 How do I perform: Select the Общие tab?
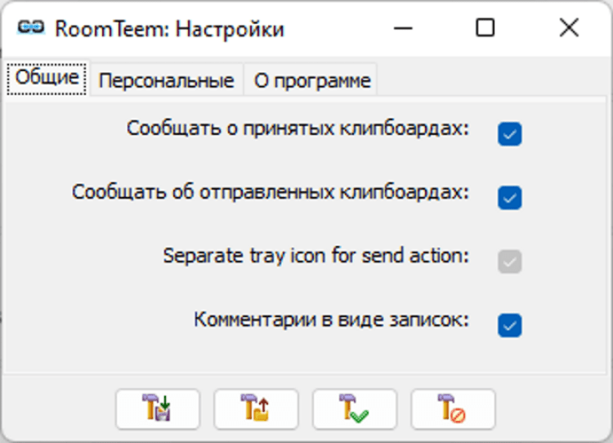(x=47, y=78)
